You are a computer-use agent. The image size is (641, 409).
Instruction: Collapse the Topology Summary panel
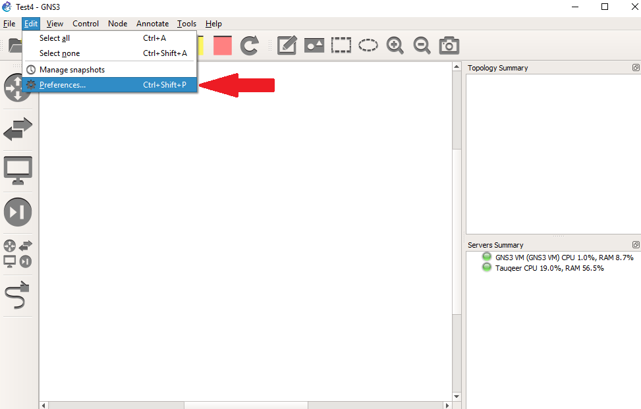click(x=636, y=67)
